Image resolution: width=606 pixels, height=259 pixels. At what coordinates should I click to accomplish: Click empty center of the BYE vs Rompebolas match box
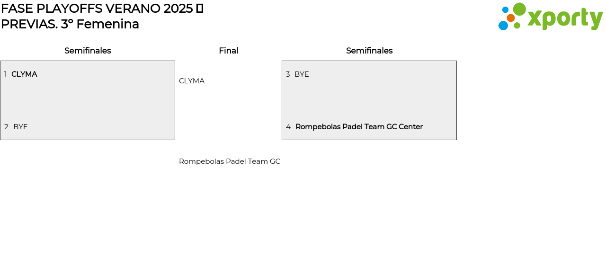click(x=369, y=100)
